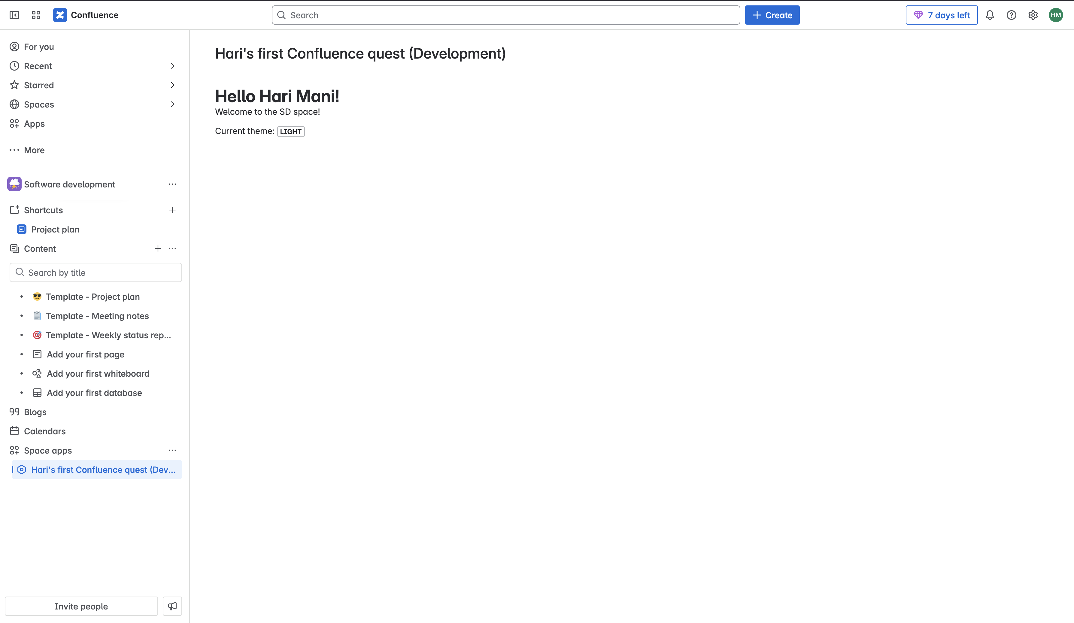Click the Invite people button

pos(81,606)
